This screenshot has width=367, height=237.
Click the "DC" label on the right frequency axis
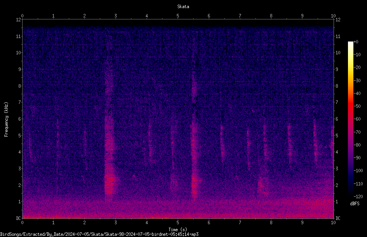click(x=338, y=218)
